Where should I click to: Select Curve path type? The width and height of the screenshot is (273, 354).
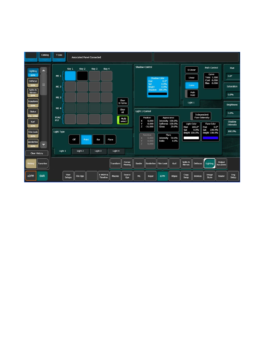(x=191, y=85)
